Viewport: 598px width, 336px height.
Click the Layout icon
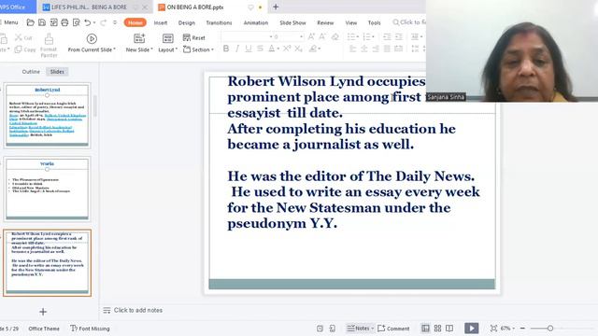point(168,38)
